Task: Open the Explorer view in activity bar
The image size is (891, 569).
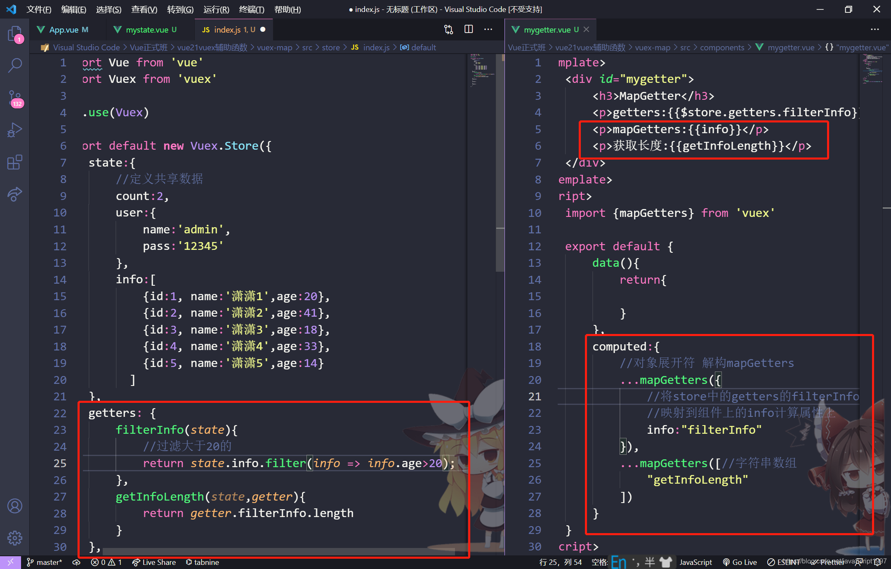Action: 15,33
